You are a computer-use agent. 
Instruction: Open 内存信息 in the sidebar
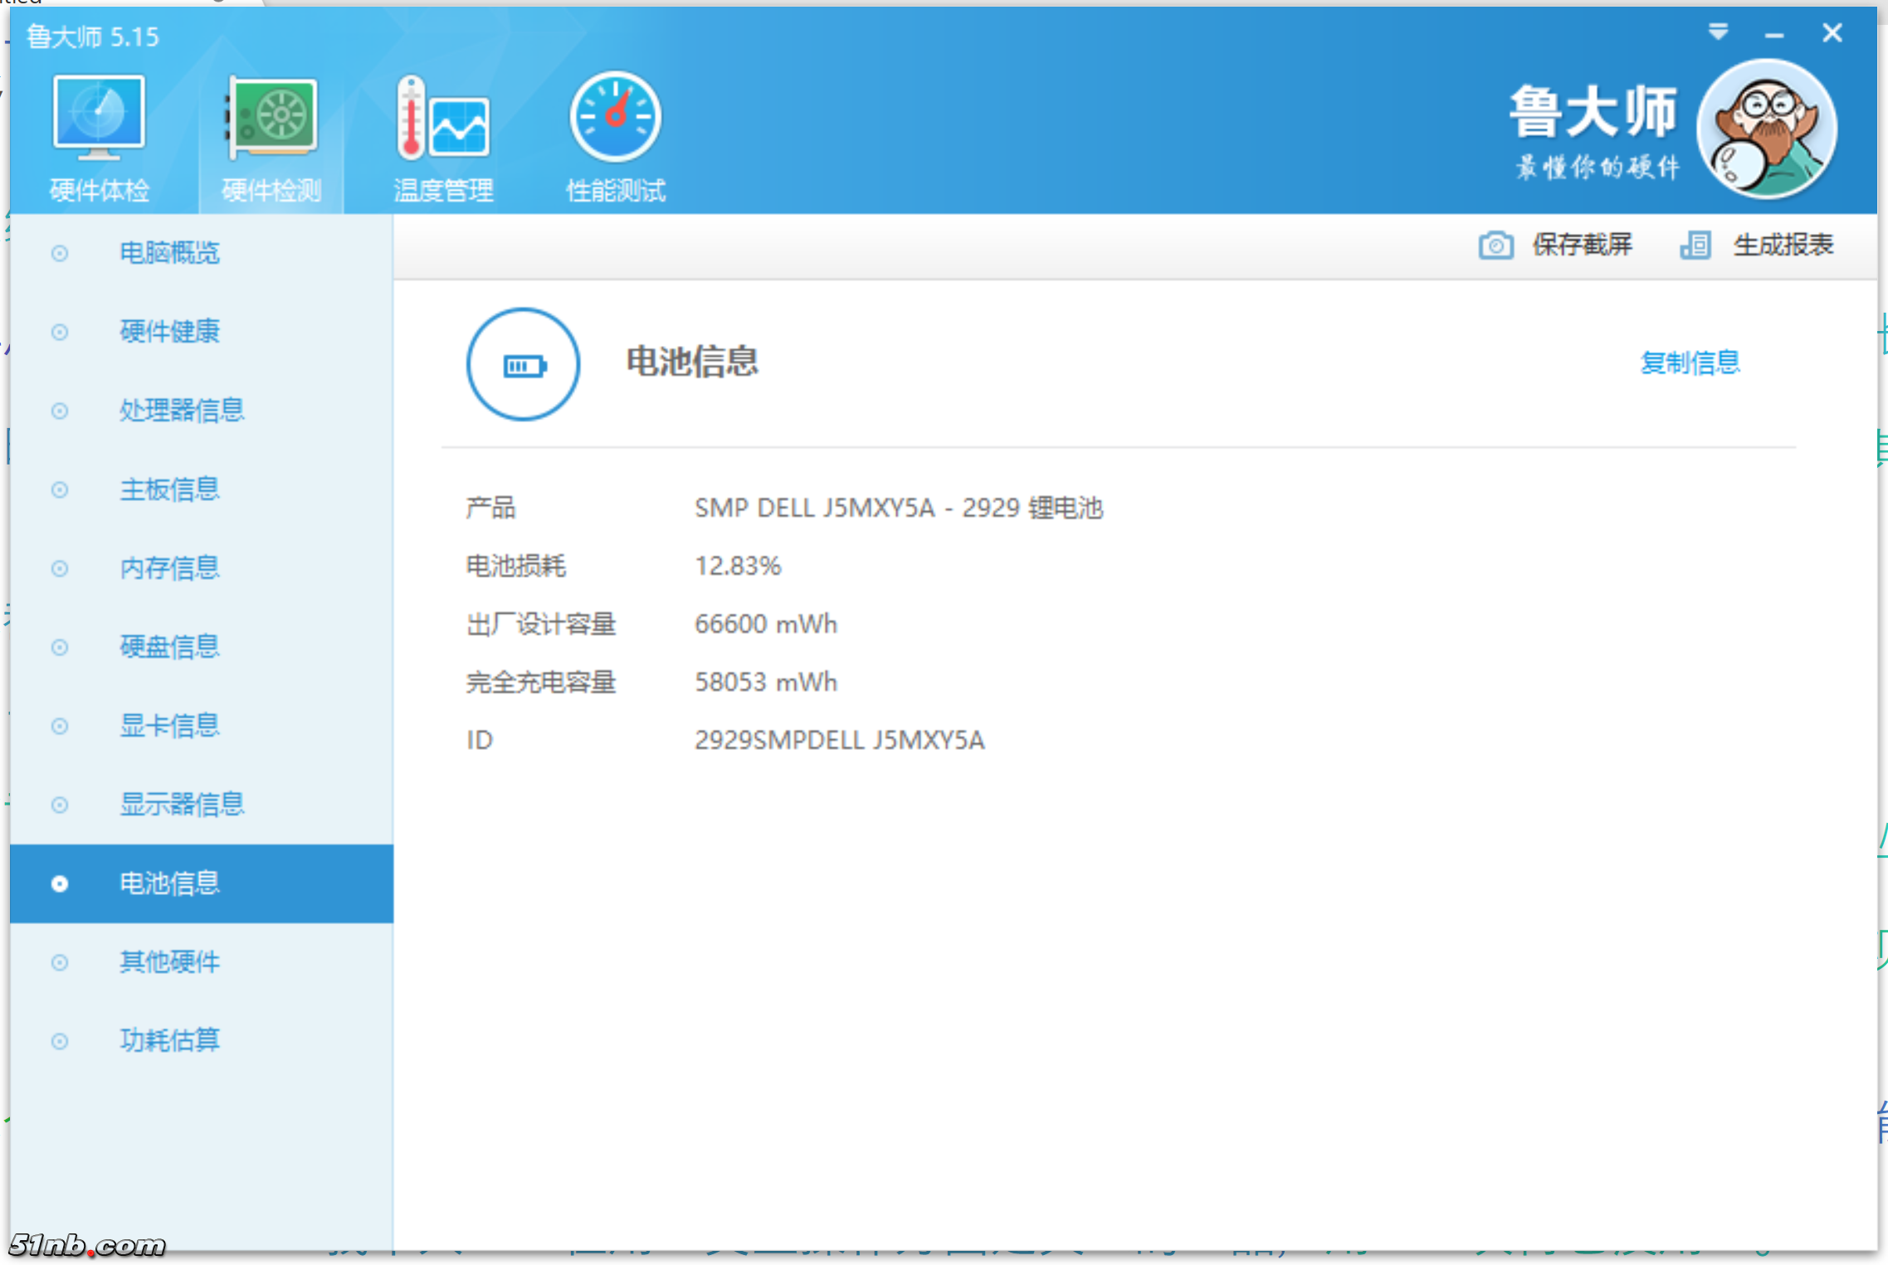pos(169,568)
